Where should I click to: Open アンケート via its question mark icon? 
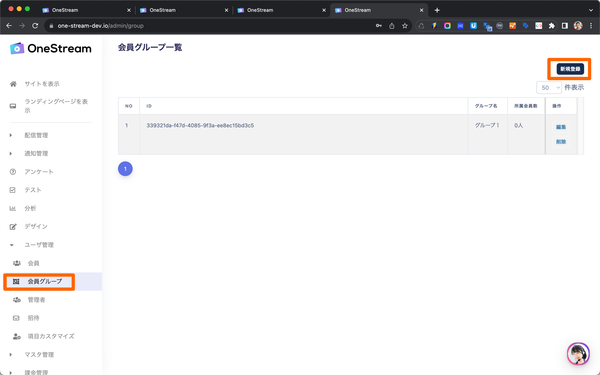pyautogui.click(x=13, y=172)
